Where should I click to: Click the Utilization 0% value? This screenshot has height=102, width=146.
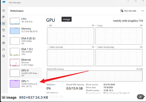tap(49, 88)
